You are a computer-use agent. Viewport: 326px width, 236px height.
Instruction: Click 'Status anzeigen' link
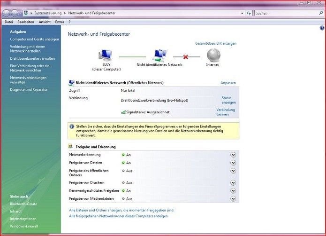tap(228, 100)
